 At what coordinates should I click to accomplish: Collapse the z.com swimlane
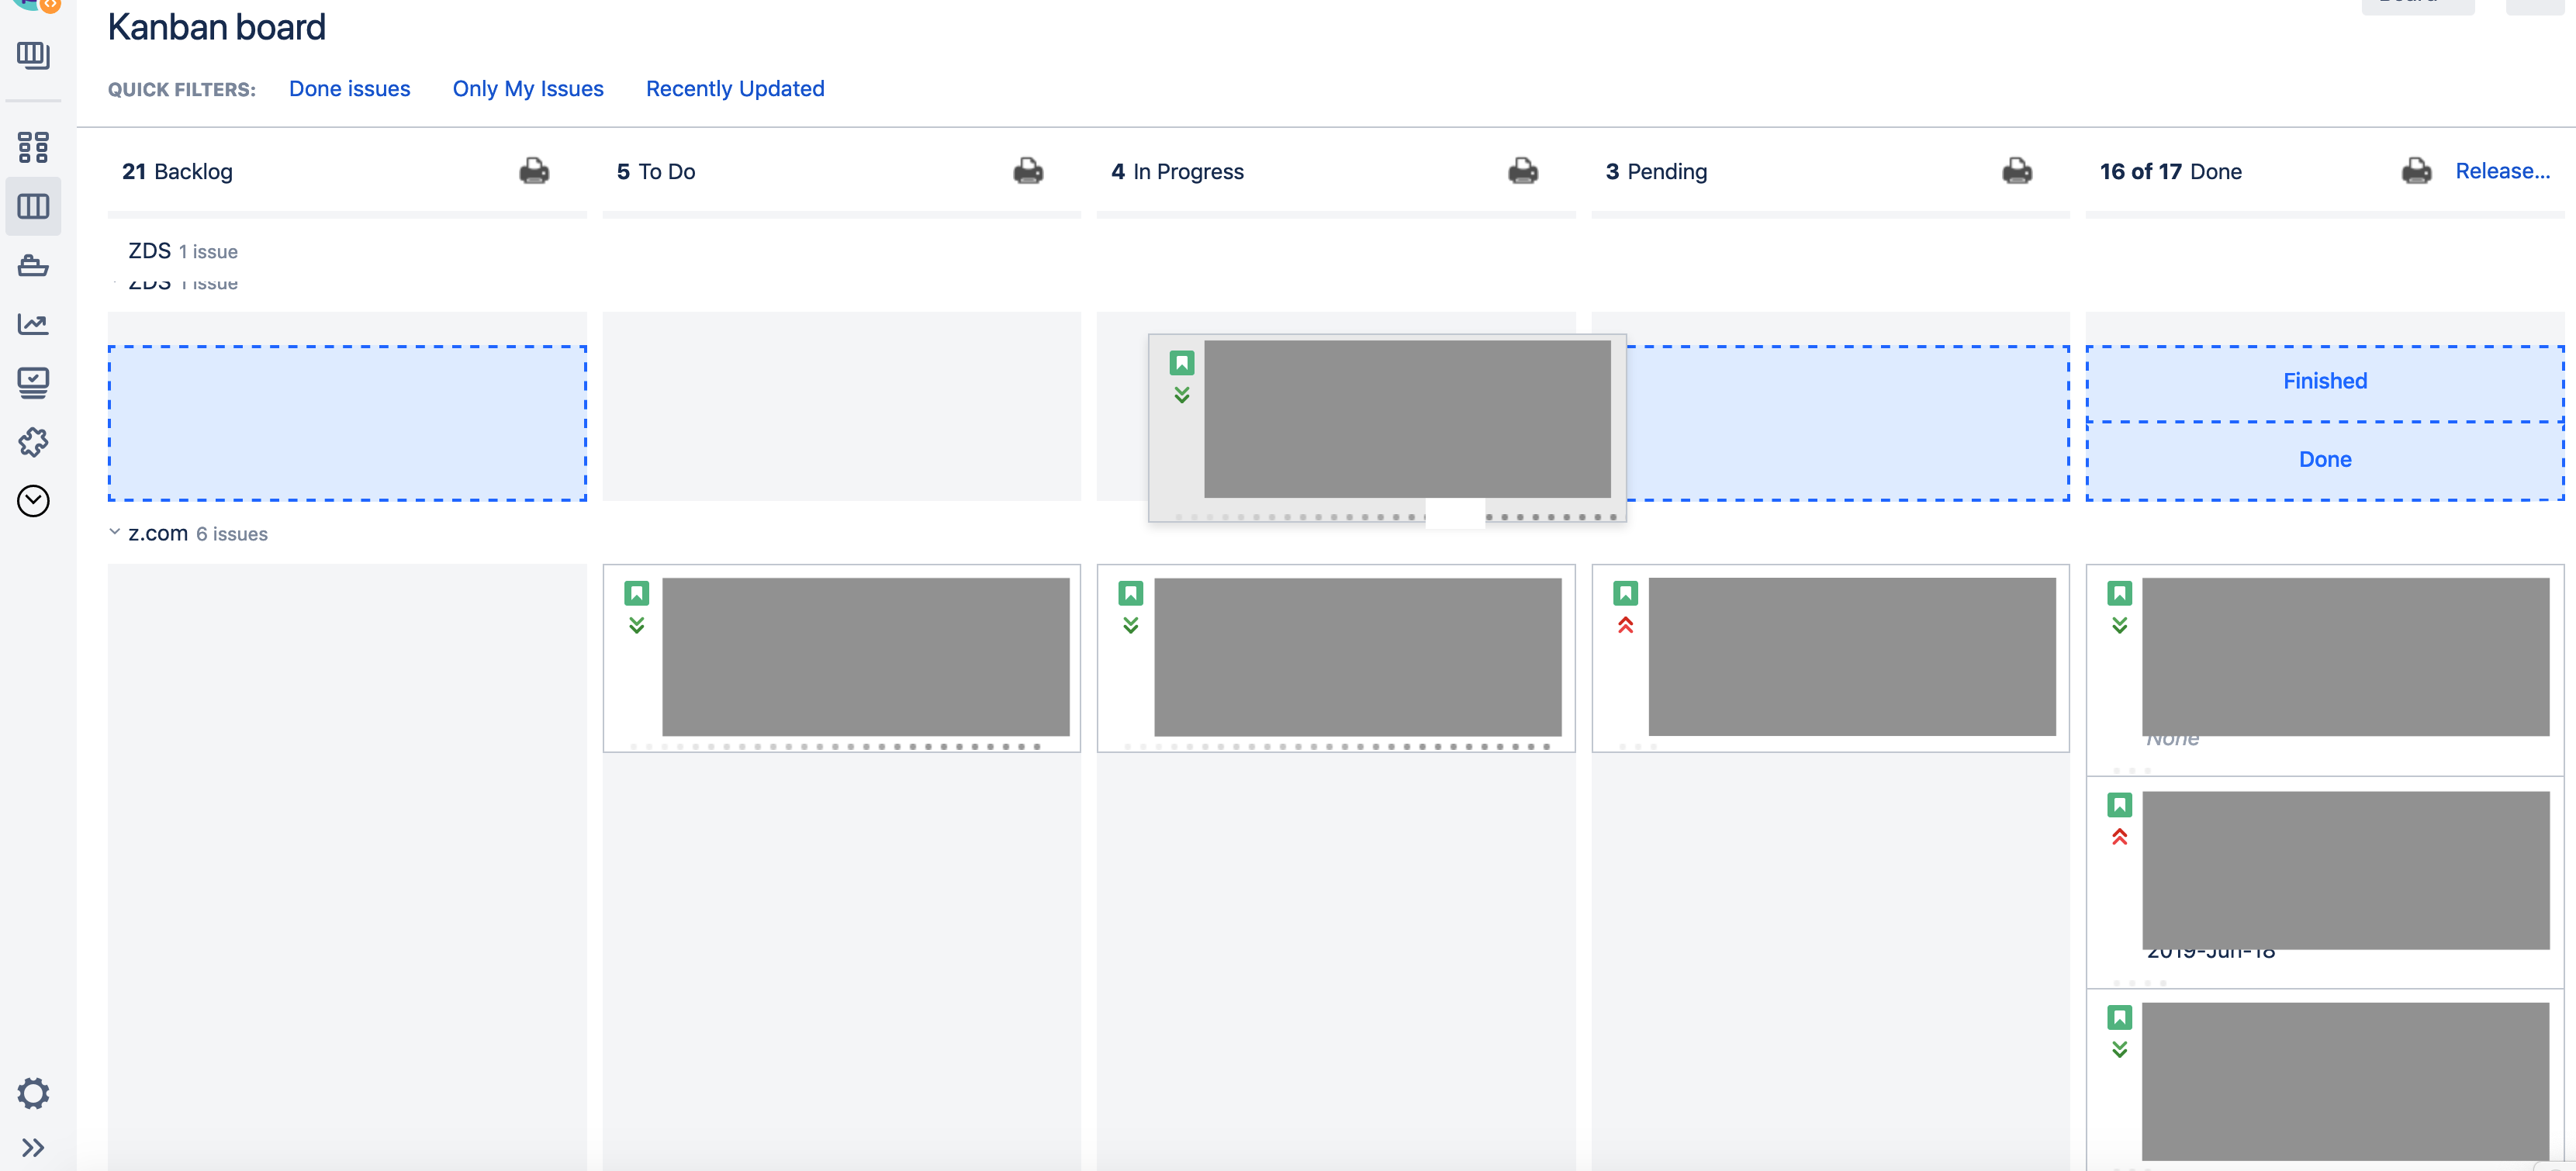(x=114, y=533)
